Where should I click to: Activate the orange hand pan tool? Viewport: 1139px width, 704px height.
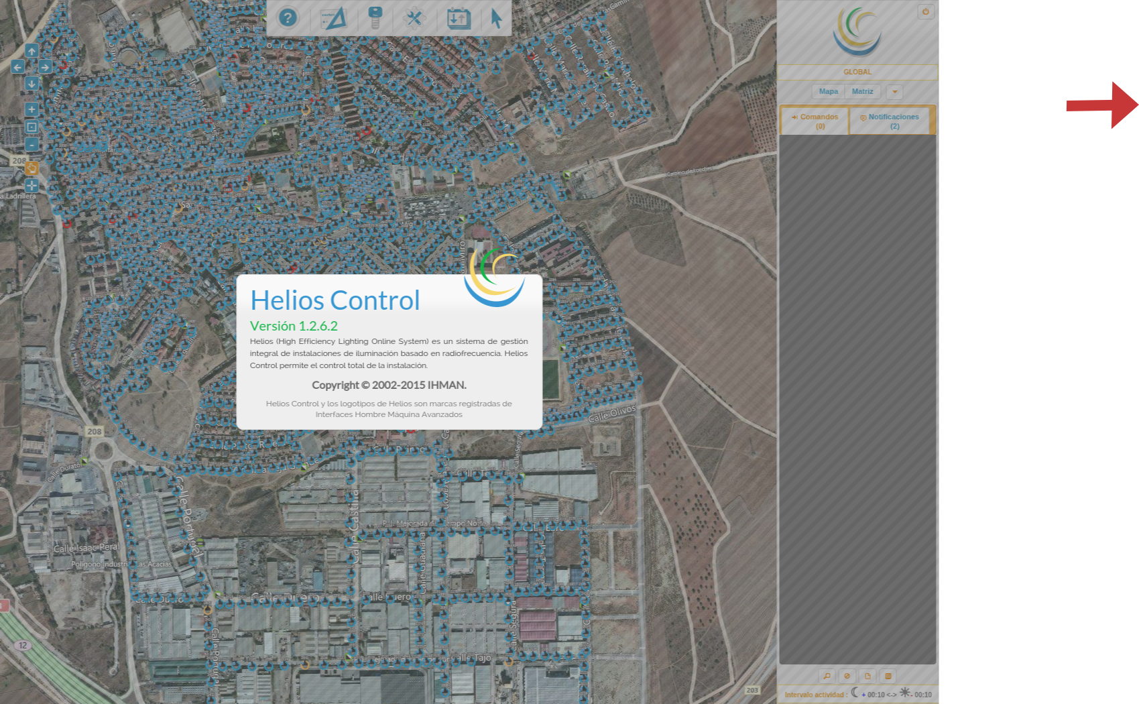(x=32, y=168)
